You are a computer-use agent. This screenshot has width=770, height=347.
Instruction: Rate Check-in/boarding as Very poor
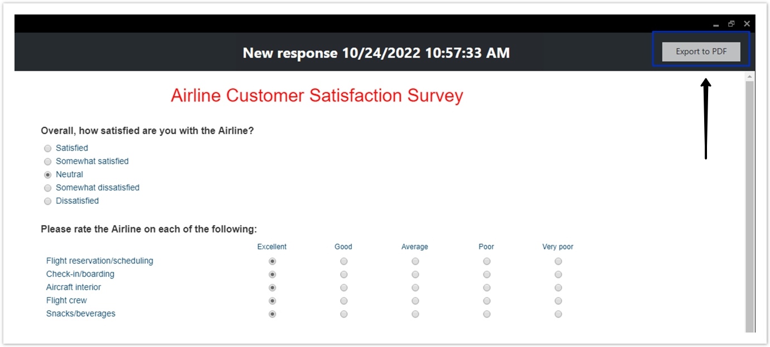pos(558,275)
